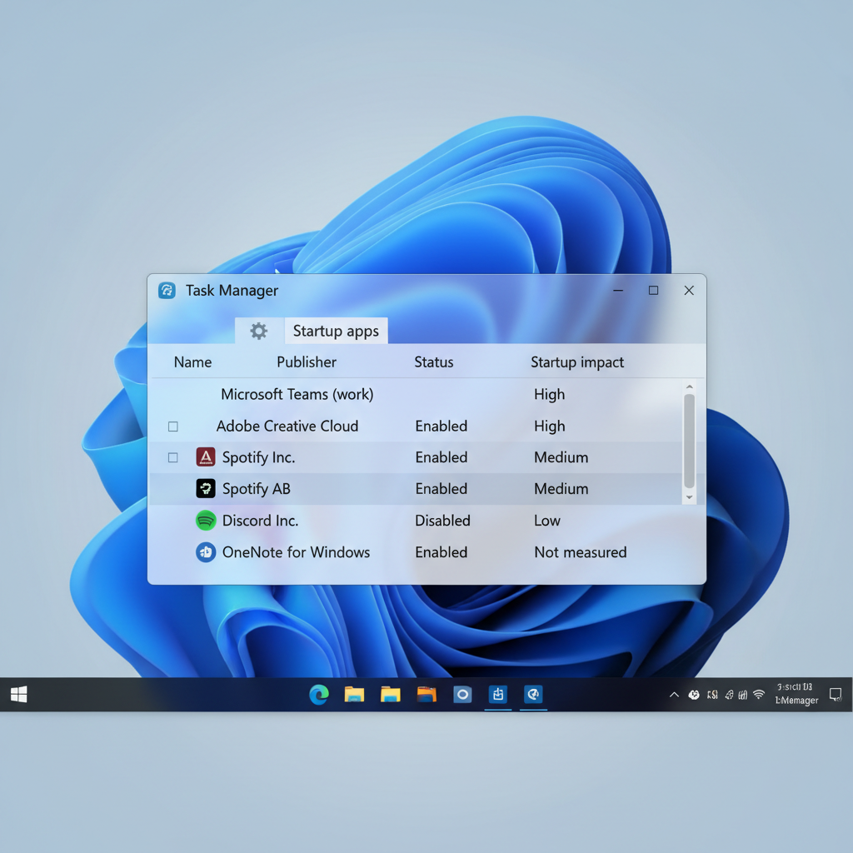Click the Disabled status of Discord Inc.
The height and width of the screenshot is (853, 853).
point(442,521)
